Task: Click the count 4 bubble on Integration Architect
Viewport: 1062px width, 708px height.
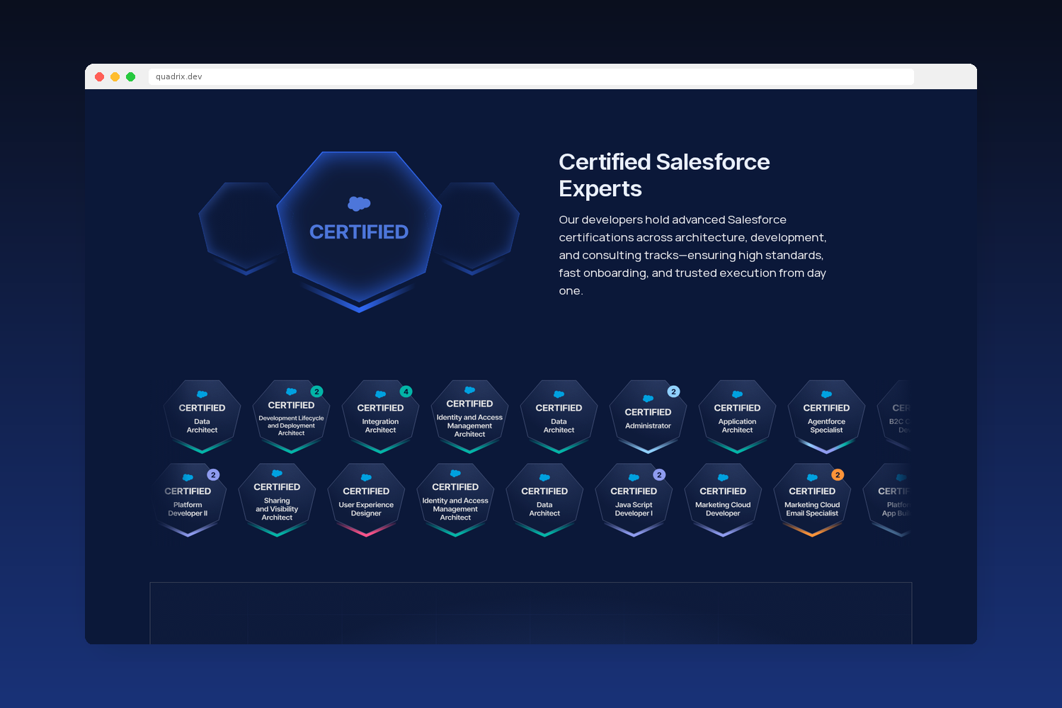Action: [x=406, y=392]
